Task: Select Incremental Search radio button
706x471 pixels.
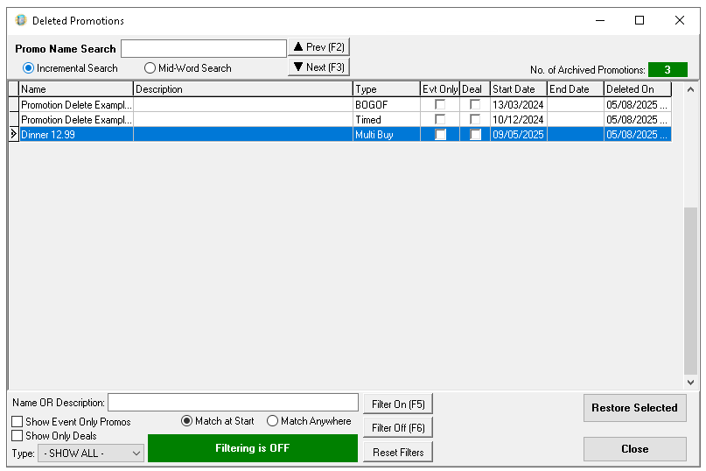Action: [x=29, y=68]
